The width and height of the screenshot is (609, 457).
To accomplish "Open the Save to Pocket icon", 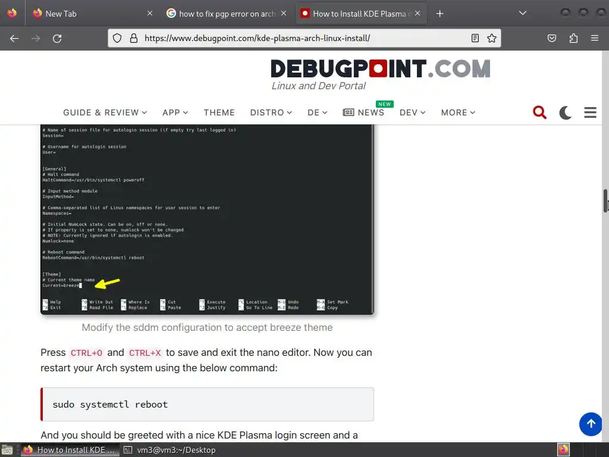I will click(552, 38).
